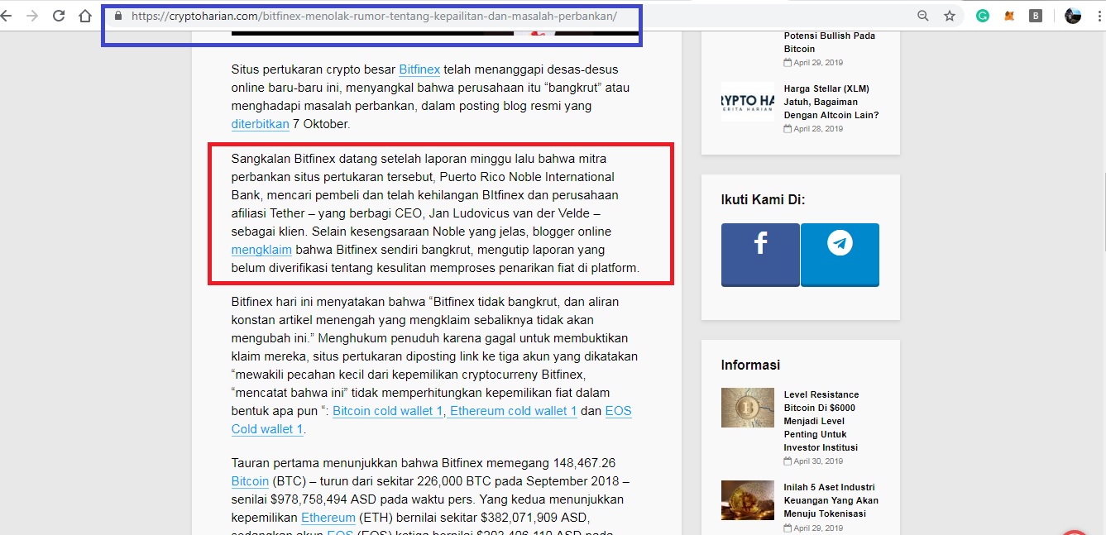The width and height of the screenshot is (1106, 535).
Task: Go to the browser home page
Action: 85,16
